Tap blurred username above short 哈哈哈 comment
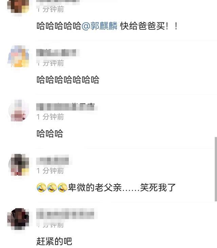 click(65, 107)
